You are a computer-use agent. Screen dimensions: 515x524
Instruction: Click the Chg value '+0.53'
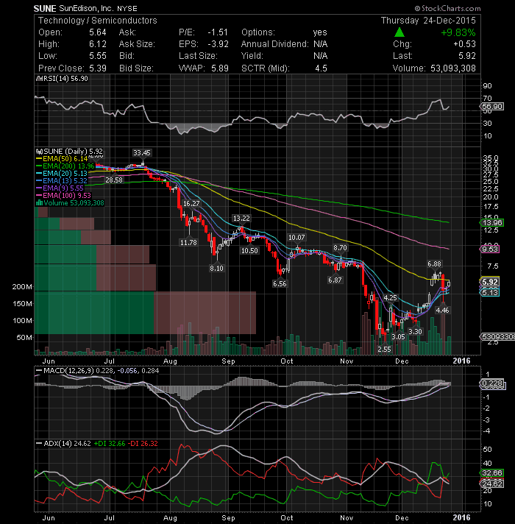tap(464, 44)
